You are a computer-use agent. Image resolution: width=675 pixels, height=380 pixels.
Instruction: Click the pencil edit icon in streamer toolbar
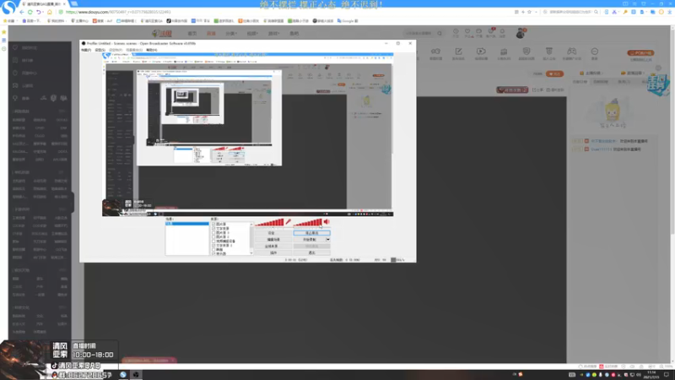click(x=458, y=52)
